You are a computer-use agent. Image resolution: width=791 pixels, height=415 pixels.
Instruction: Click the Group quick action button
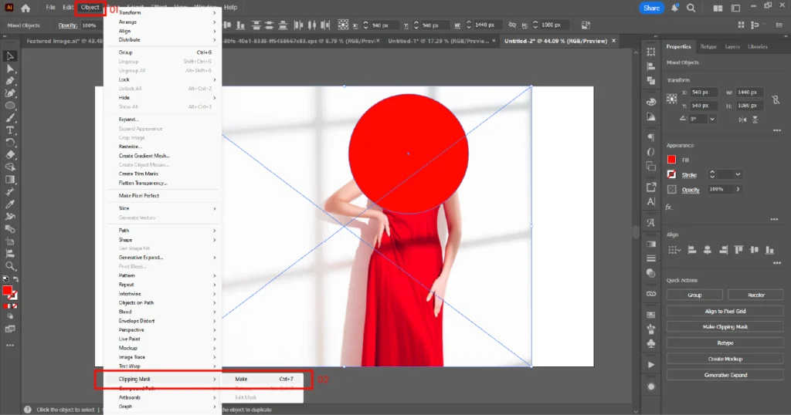point(694,295)
